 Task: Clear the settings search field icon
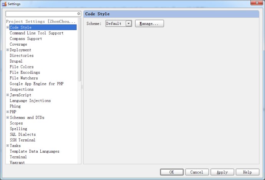click(x=79, y=14)
